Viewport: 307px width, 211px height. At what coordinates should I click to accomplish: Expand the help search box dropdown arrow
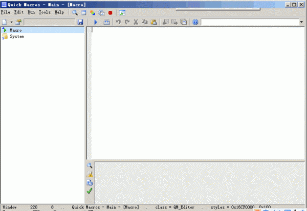coord(301,22)
